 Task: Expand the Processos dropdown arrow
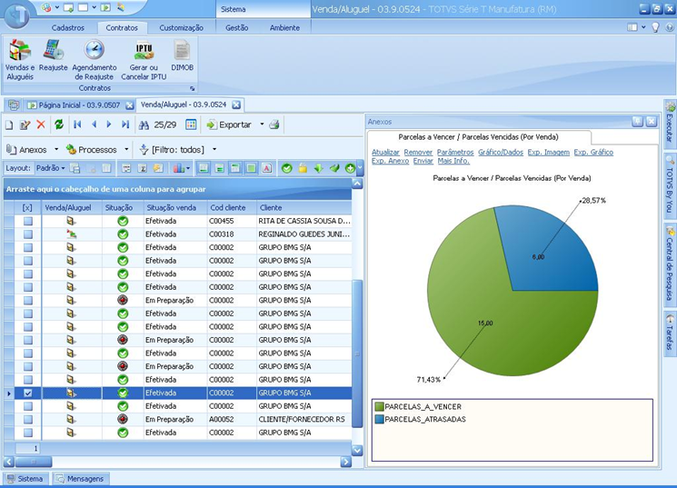tap(126, 149)
